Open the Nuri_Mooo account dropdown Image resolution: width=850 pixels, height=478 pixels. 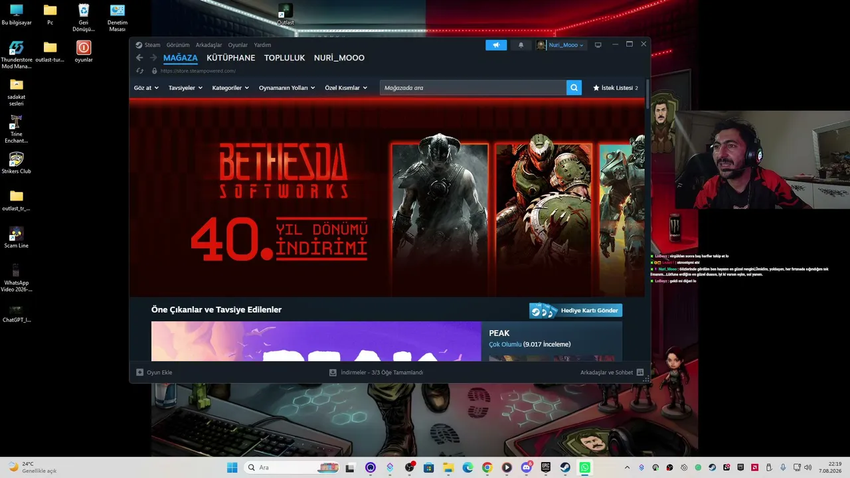click(x=560, y=45)
